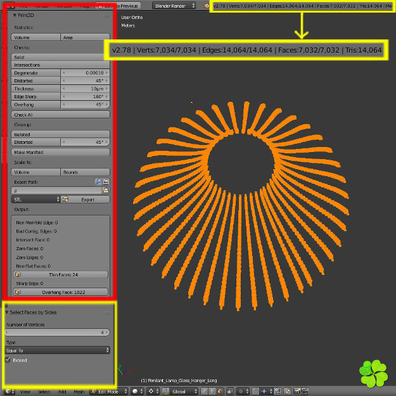This screenshot has height=396, width=396.
Task: Switch to face select mode
Action: coord(220,391)
